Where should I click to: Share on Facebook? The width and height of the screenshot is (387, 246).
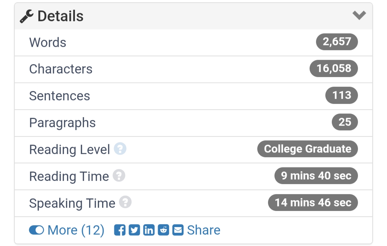coord(120,230)
